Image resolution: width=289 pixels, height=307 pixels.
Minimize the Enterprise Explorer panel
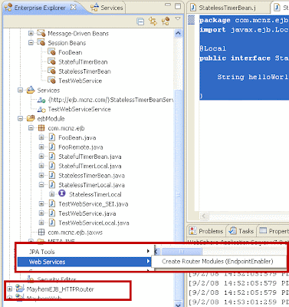point(168,5)
